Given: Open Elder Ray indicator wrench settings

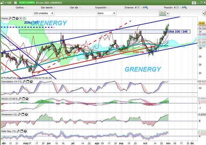Looking at the screenshot, I should 18,131.
